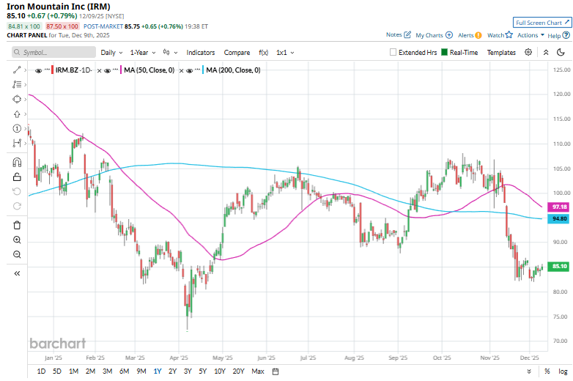Viewport: 573px width, 381px height.
Task: Click the Full Screen Chart button
Action: [541, 23]
